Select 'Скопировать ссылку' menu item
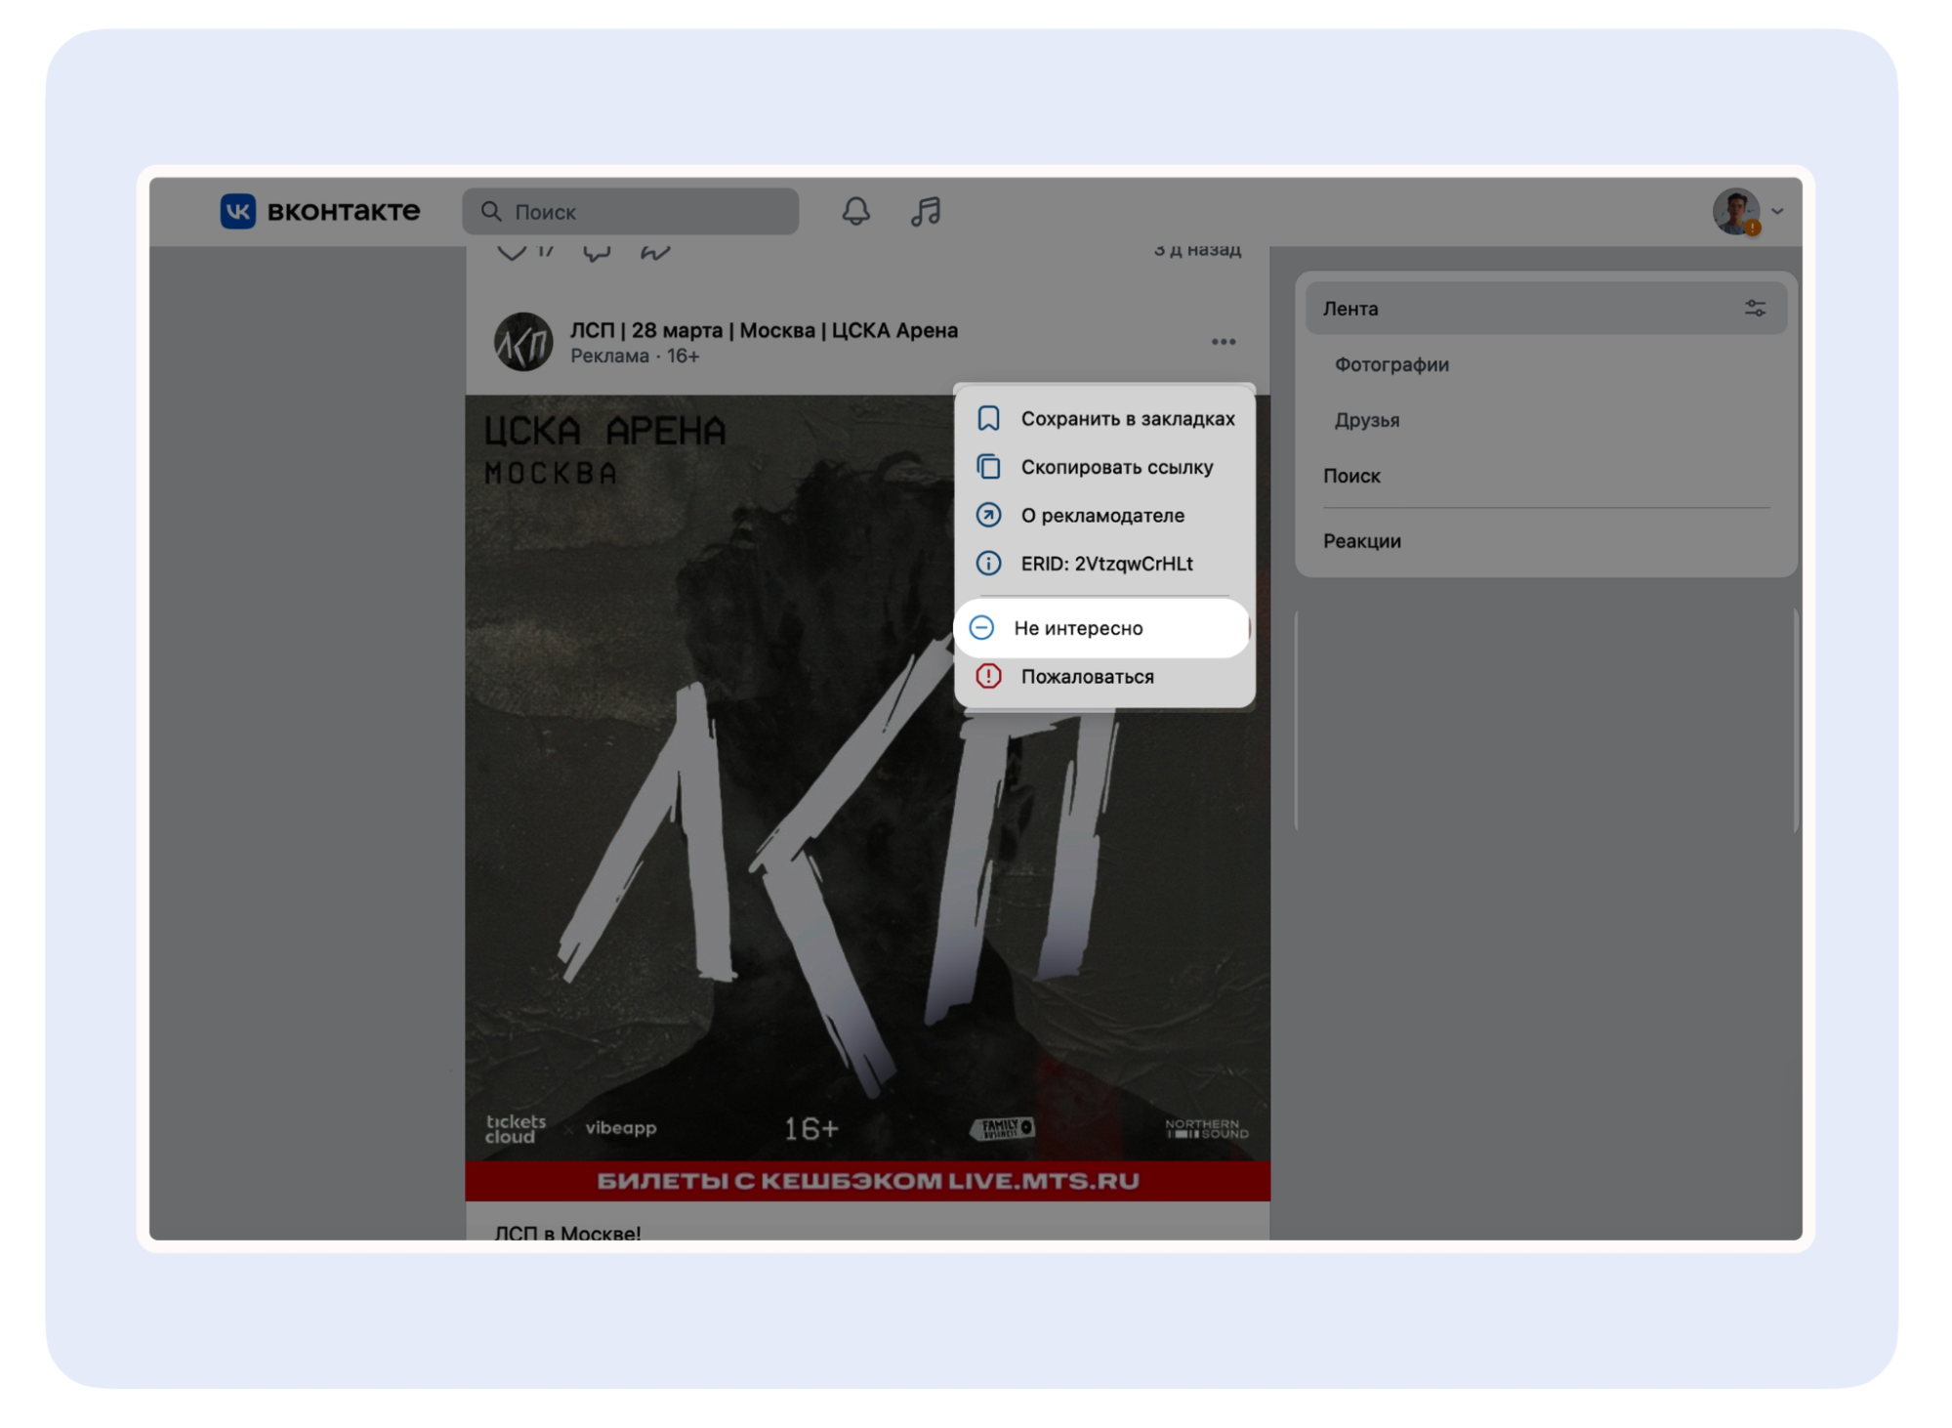Image resolution: width=1952 pixels, height=1428 pixels. click(1104, 467)
